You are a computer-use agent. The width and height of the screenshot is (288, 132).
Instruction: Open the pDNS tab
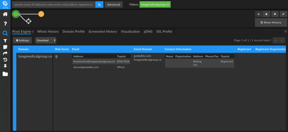pos(148,32)
